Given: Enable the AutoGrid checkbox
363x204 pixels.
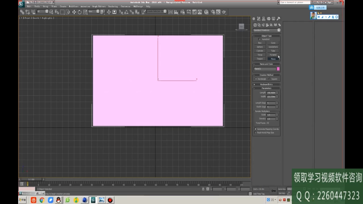Looking at the screenshot, I should 259,39.
